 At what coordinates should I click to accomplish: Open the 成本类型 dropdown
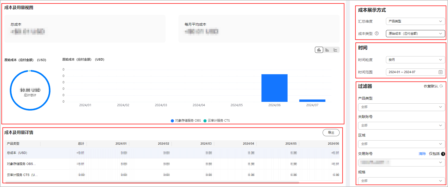pos(415,34)
